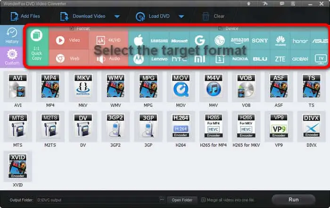This screenshot has height=208, width=330.
Task: Pick the M4V format icon
Action: point(214,87)
